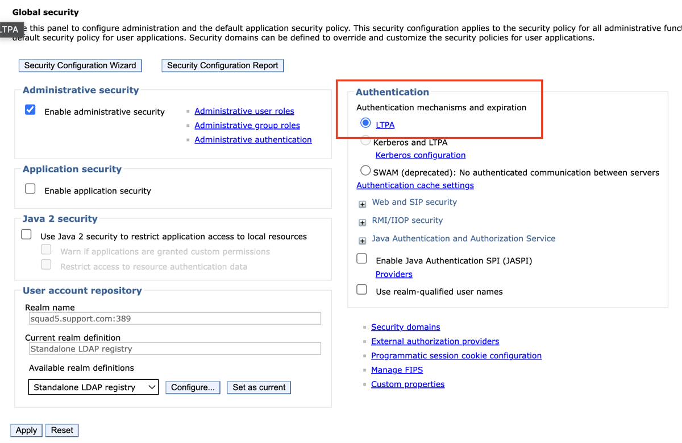Enable Java Authentication SPI (JASPI) checkbox
This screenshot has width=682, height=443.
click(x=361, y=259)
